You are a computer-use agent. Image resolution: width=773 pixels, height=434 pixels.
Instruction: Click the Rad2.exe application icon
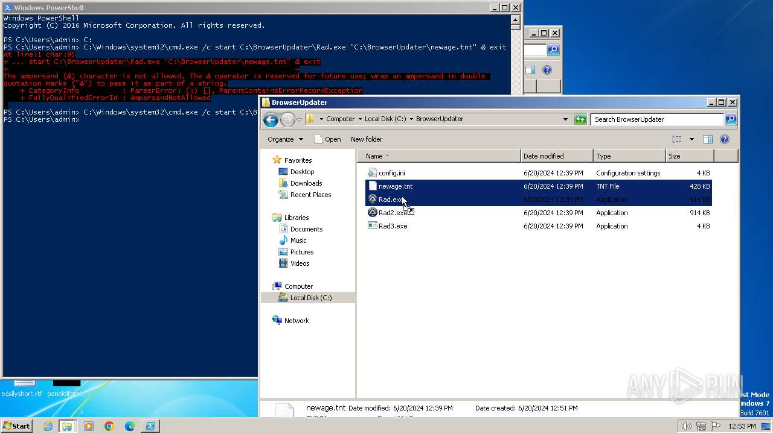(372, 213)
